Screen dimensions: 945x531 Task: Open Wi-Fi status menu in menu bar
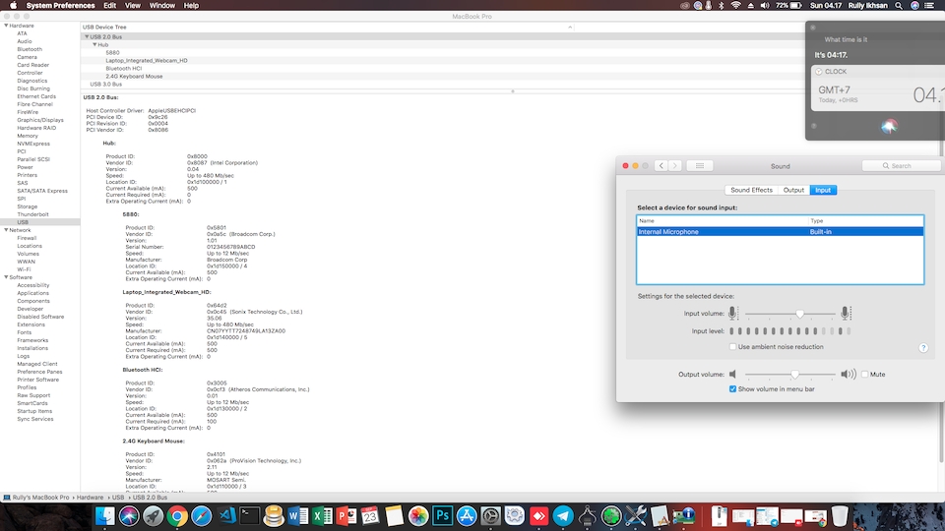[736, 6]
